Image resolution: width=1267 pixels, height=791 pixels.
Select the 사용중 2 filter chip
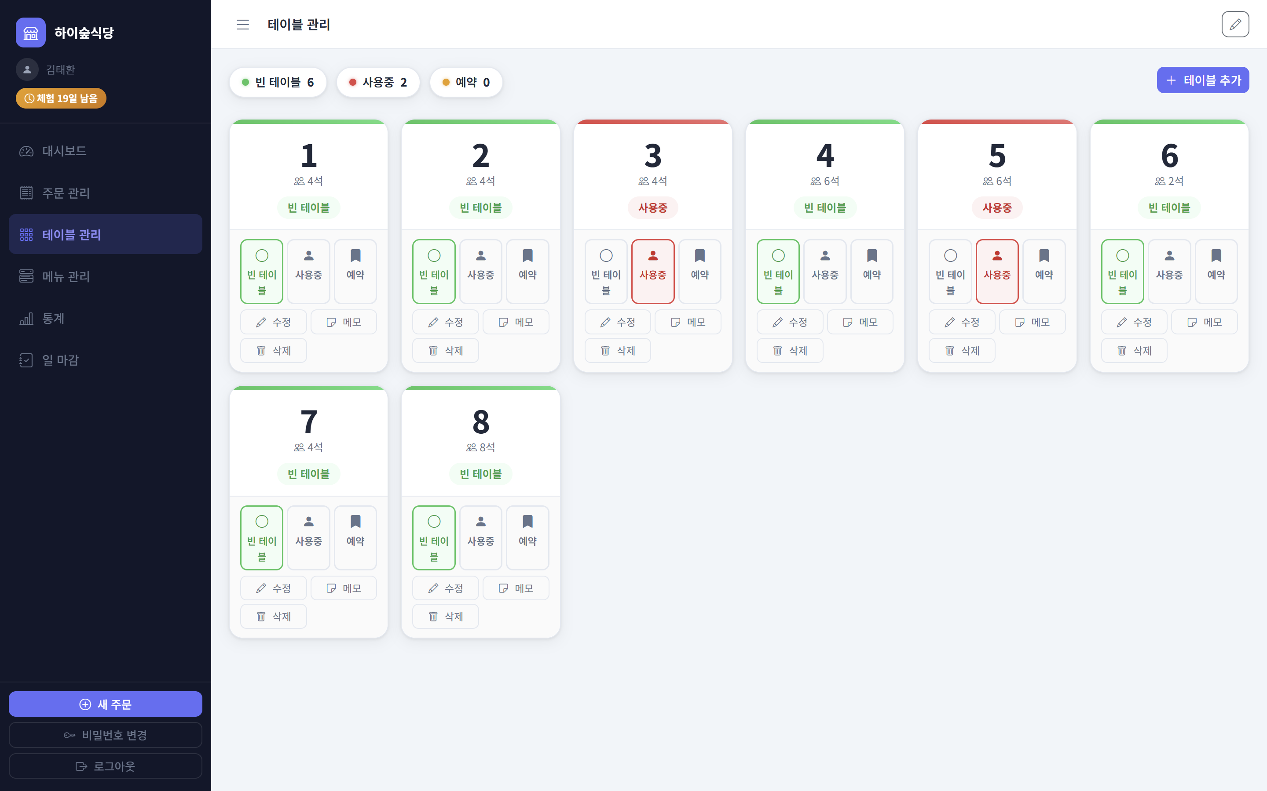(x=378, y=82)
